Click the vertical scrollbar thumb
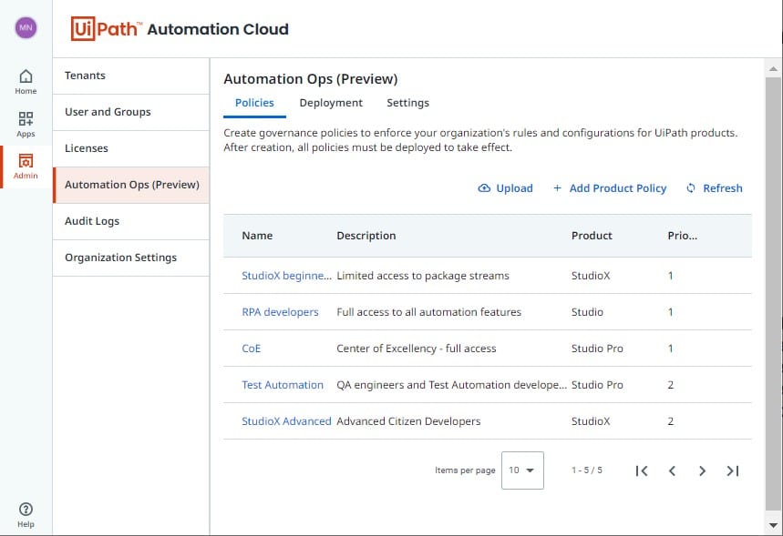The image size is (783, 536). (773, 294)
